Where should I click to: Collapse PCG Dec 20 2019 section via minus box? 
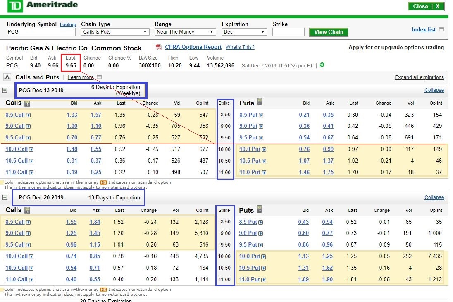coord(5,198)
